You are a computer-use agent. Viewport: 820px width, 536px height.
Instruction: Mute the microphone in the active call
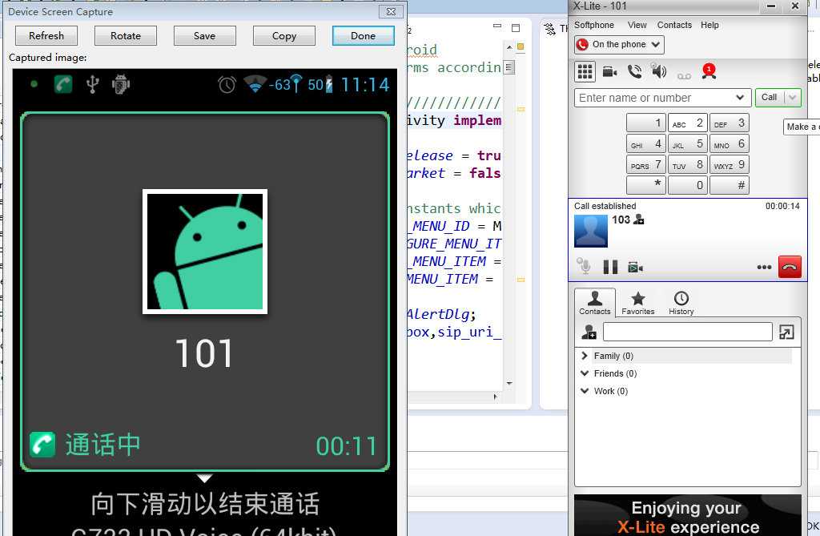click(584, 267)
